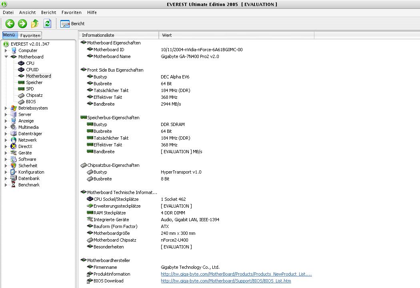The height and width of the screenshot is (288, 420).
Task: Click the Netzwerk globe icon
Action: tap(13, 140)
